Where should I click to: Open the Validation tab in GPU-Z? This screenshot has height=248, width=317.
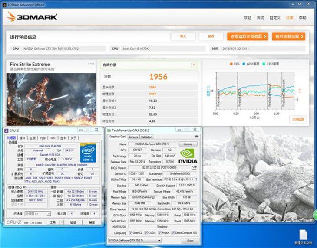pyautogui.click(x=146, y=137)
